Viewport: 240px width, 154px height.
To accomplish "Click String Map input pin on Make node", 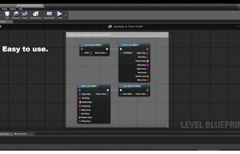I will (80, 106).
